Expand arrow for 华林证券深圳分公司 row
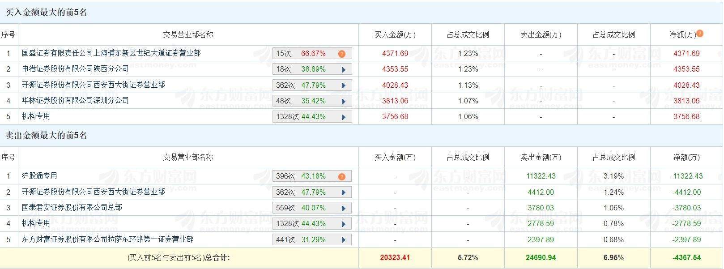 pos(344,101)
